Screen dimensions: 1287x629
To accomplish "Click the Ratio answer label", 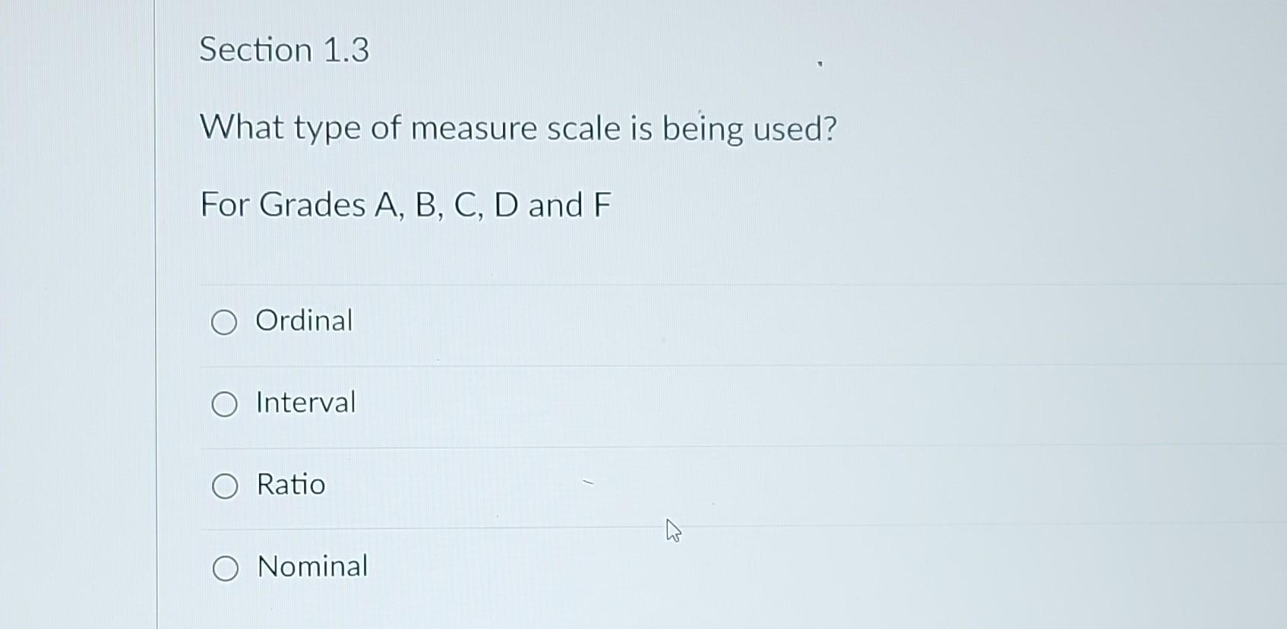I will [289, 485].
